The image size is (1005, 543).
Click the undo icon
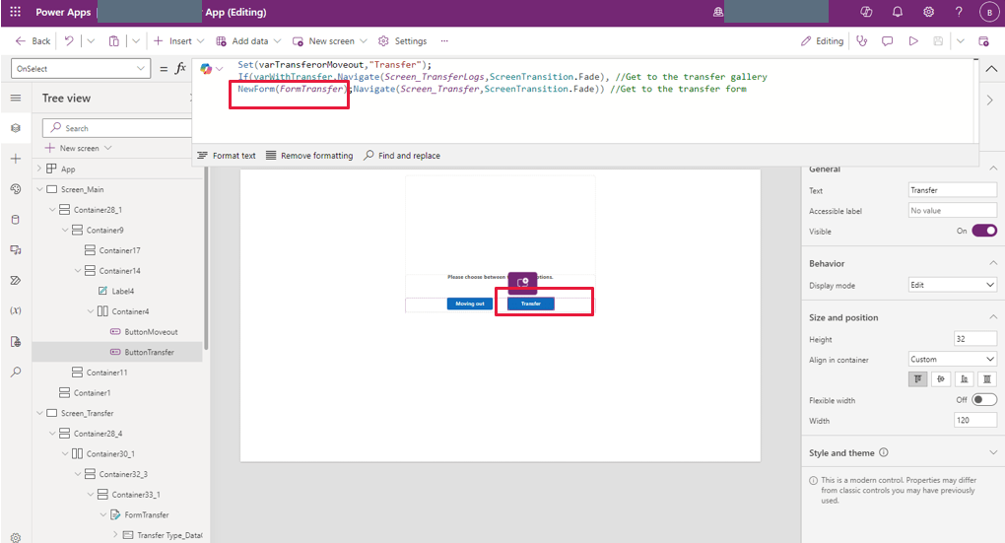point(69,41)
